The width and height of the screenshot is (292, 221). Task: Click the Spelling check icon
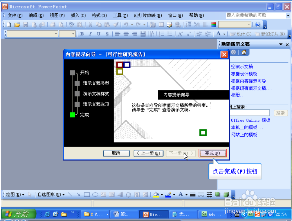[x=71, y=25]
